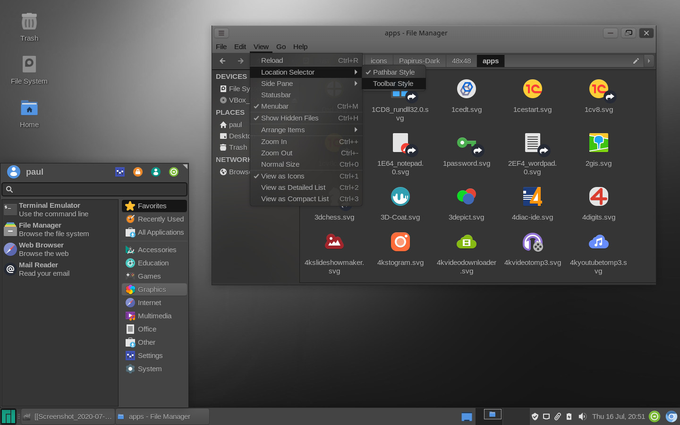This screenshot has height=425, width=680.
Task: Choose View as Icons
Action: click(x=306, y=176)
